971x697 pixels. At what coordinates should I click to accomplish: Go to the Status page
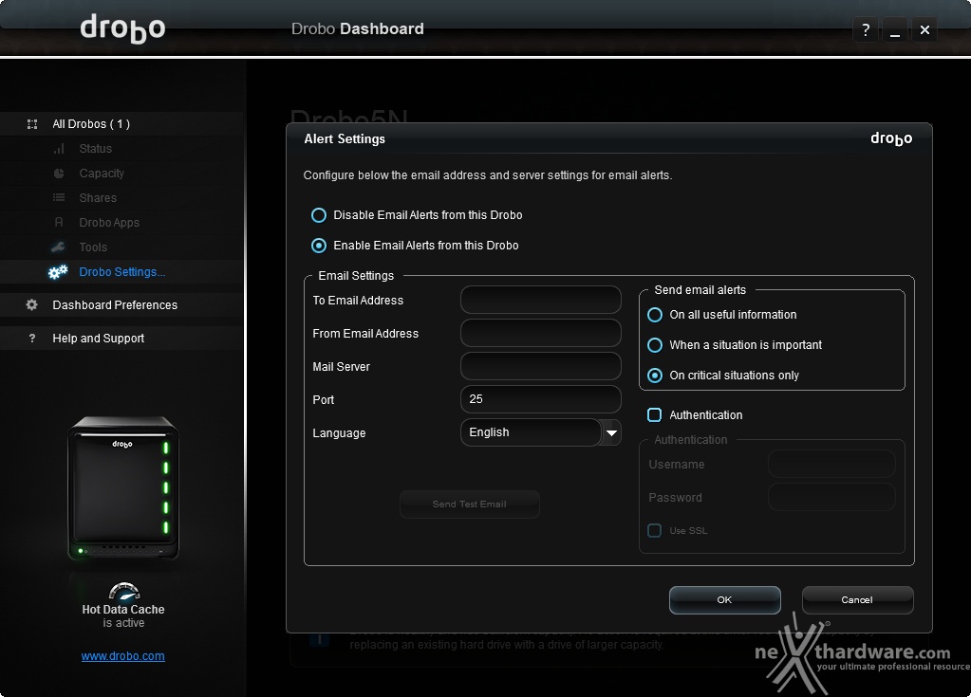click(95, 149)
